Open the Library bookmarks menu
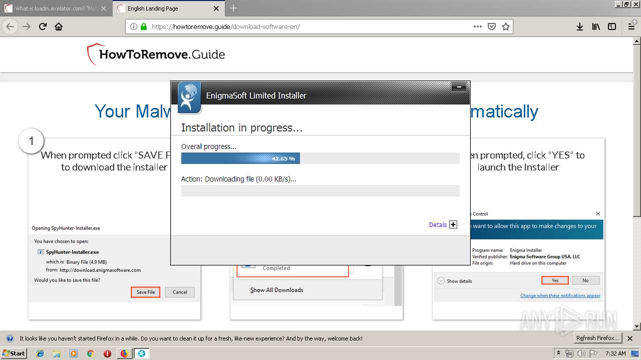Screen dimensions: 641x360 click(x=596, y=26)
